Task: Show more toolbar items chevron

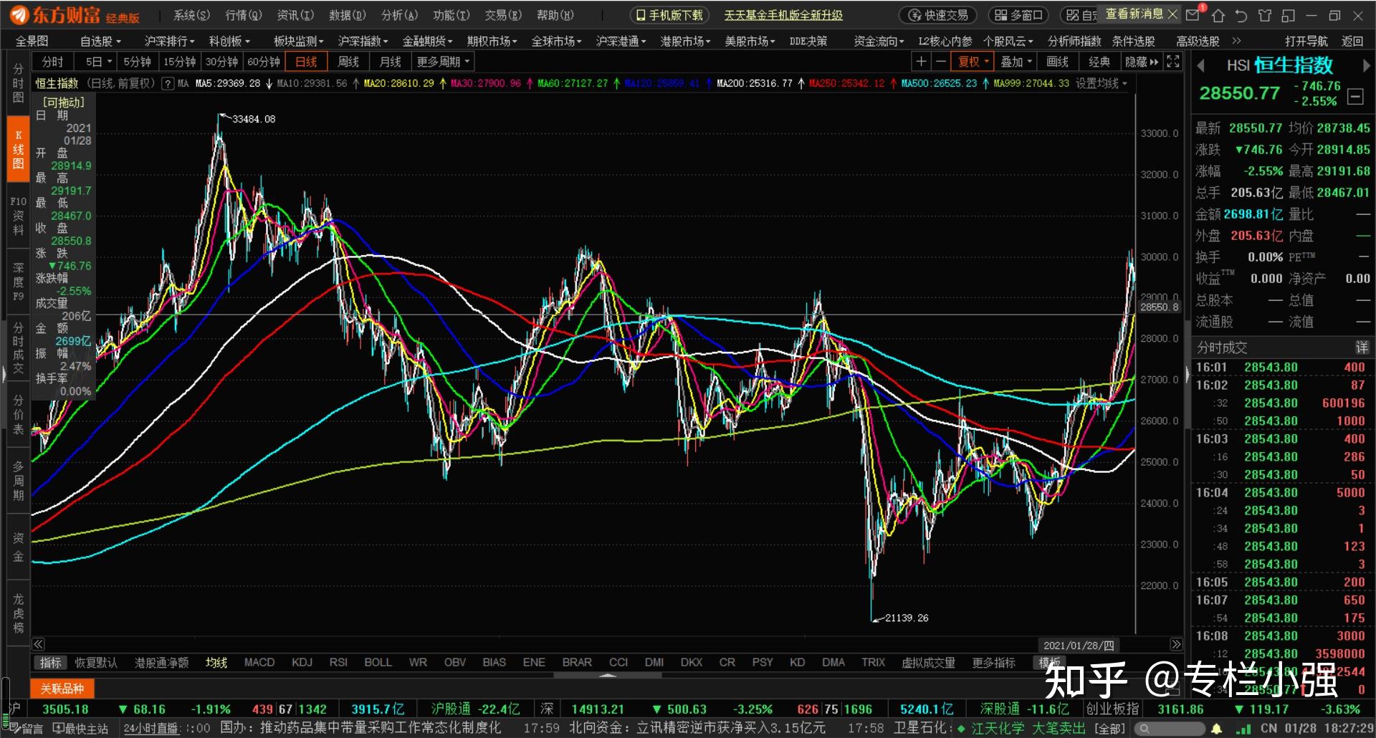Action: coord(1236,41)
